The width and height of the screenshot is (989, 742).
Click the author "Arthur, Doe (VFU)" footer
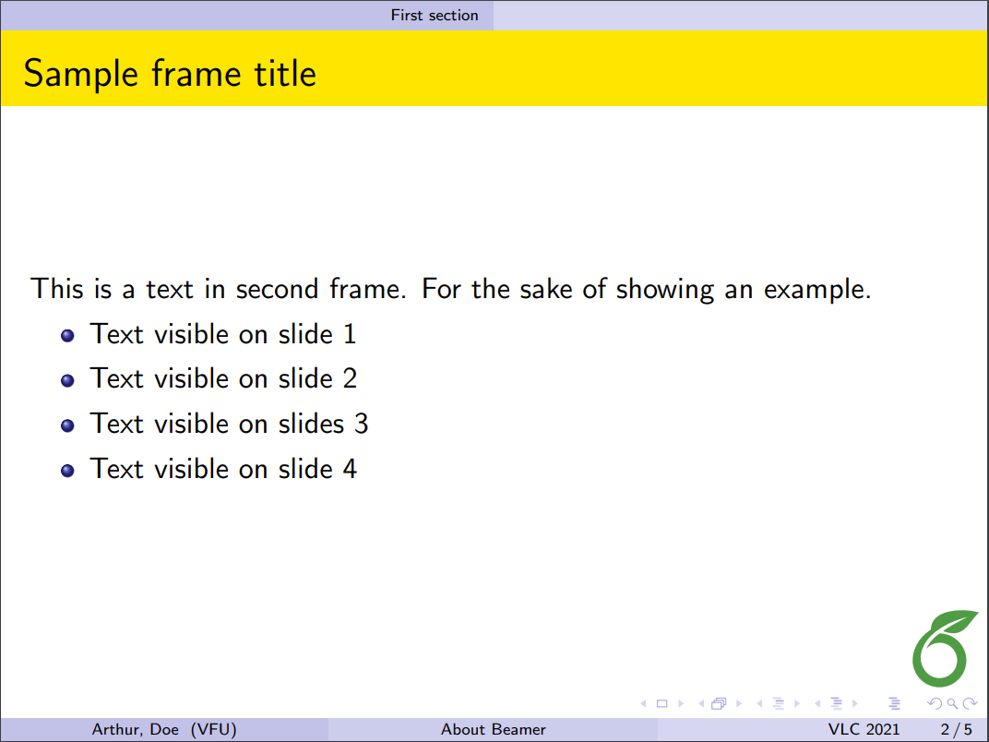point(164,730)
